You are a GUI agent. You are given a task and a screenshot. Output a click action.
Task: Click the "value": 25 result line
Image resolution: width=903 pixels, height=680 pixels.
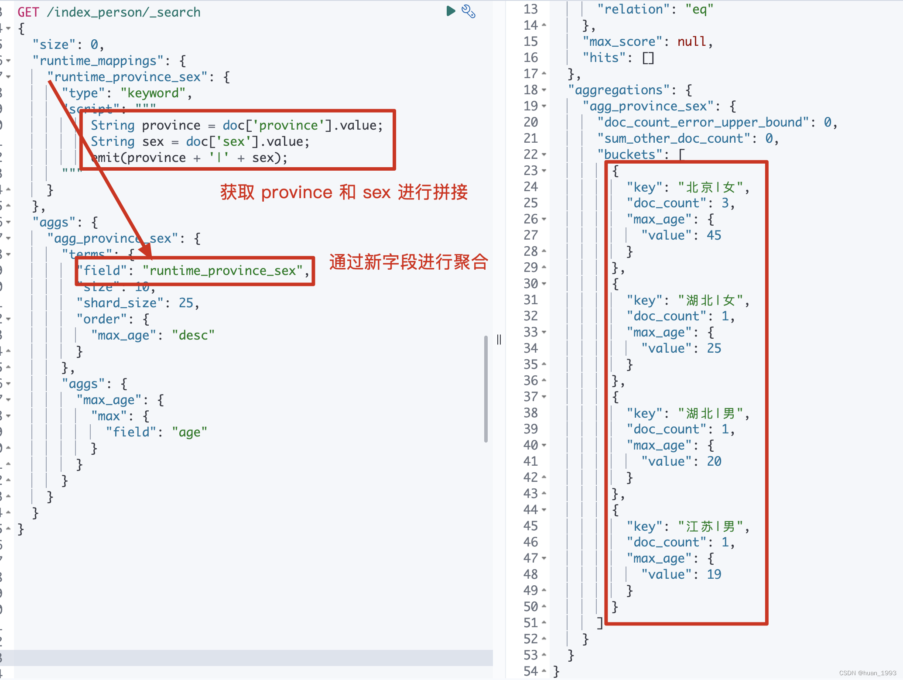point(681,348)
